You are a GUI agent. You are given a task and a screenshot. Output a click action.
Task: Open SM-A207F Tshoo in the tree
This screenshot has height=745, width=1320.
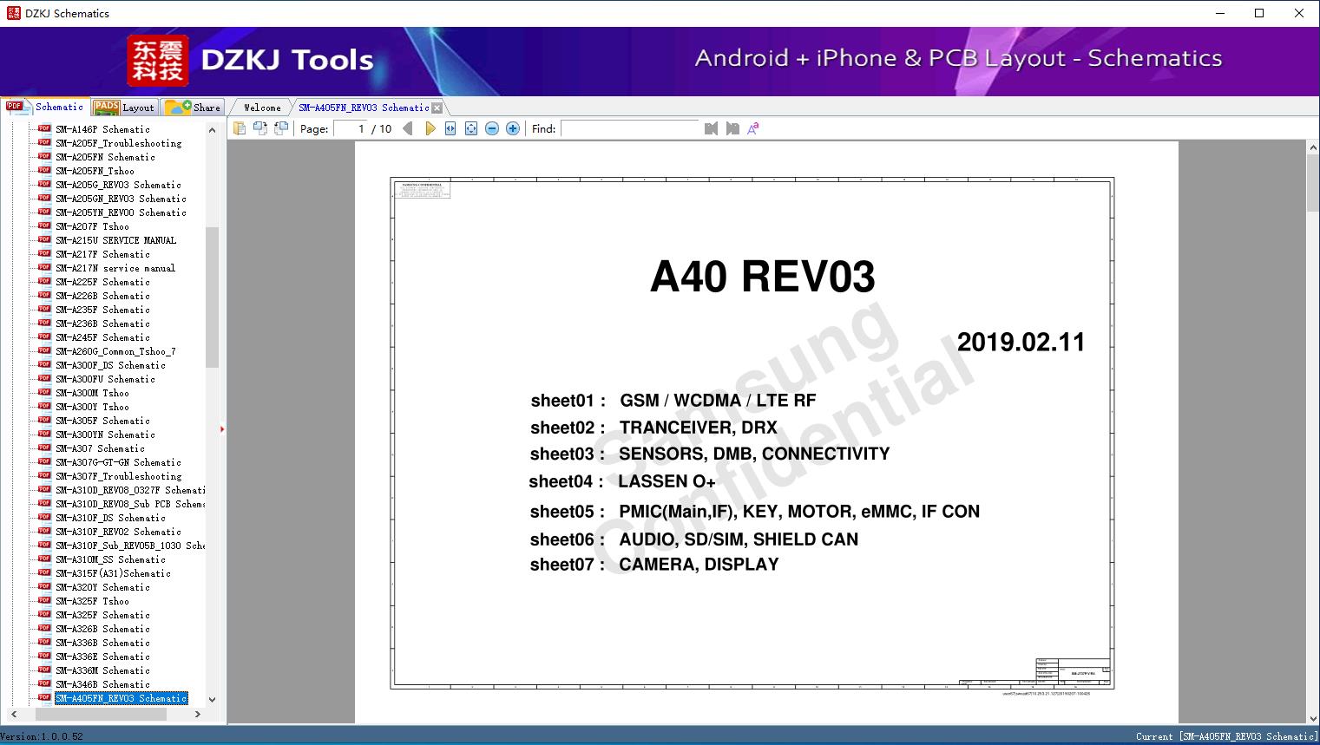click(93, 226)
